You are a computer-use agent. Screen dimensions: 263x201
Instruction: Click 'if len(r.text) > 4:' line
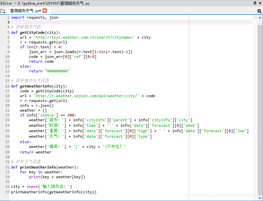41,47
